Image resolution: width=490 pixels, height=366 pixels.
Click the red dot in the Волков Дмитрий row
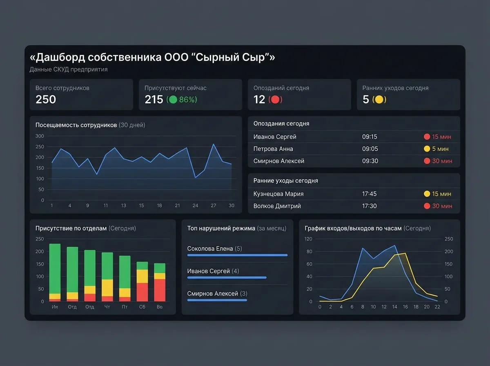[427, 206]
